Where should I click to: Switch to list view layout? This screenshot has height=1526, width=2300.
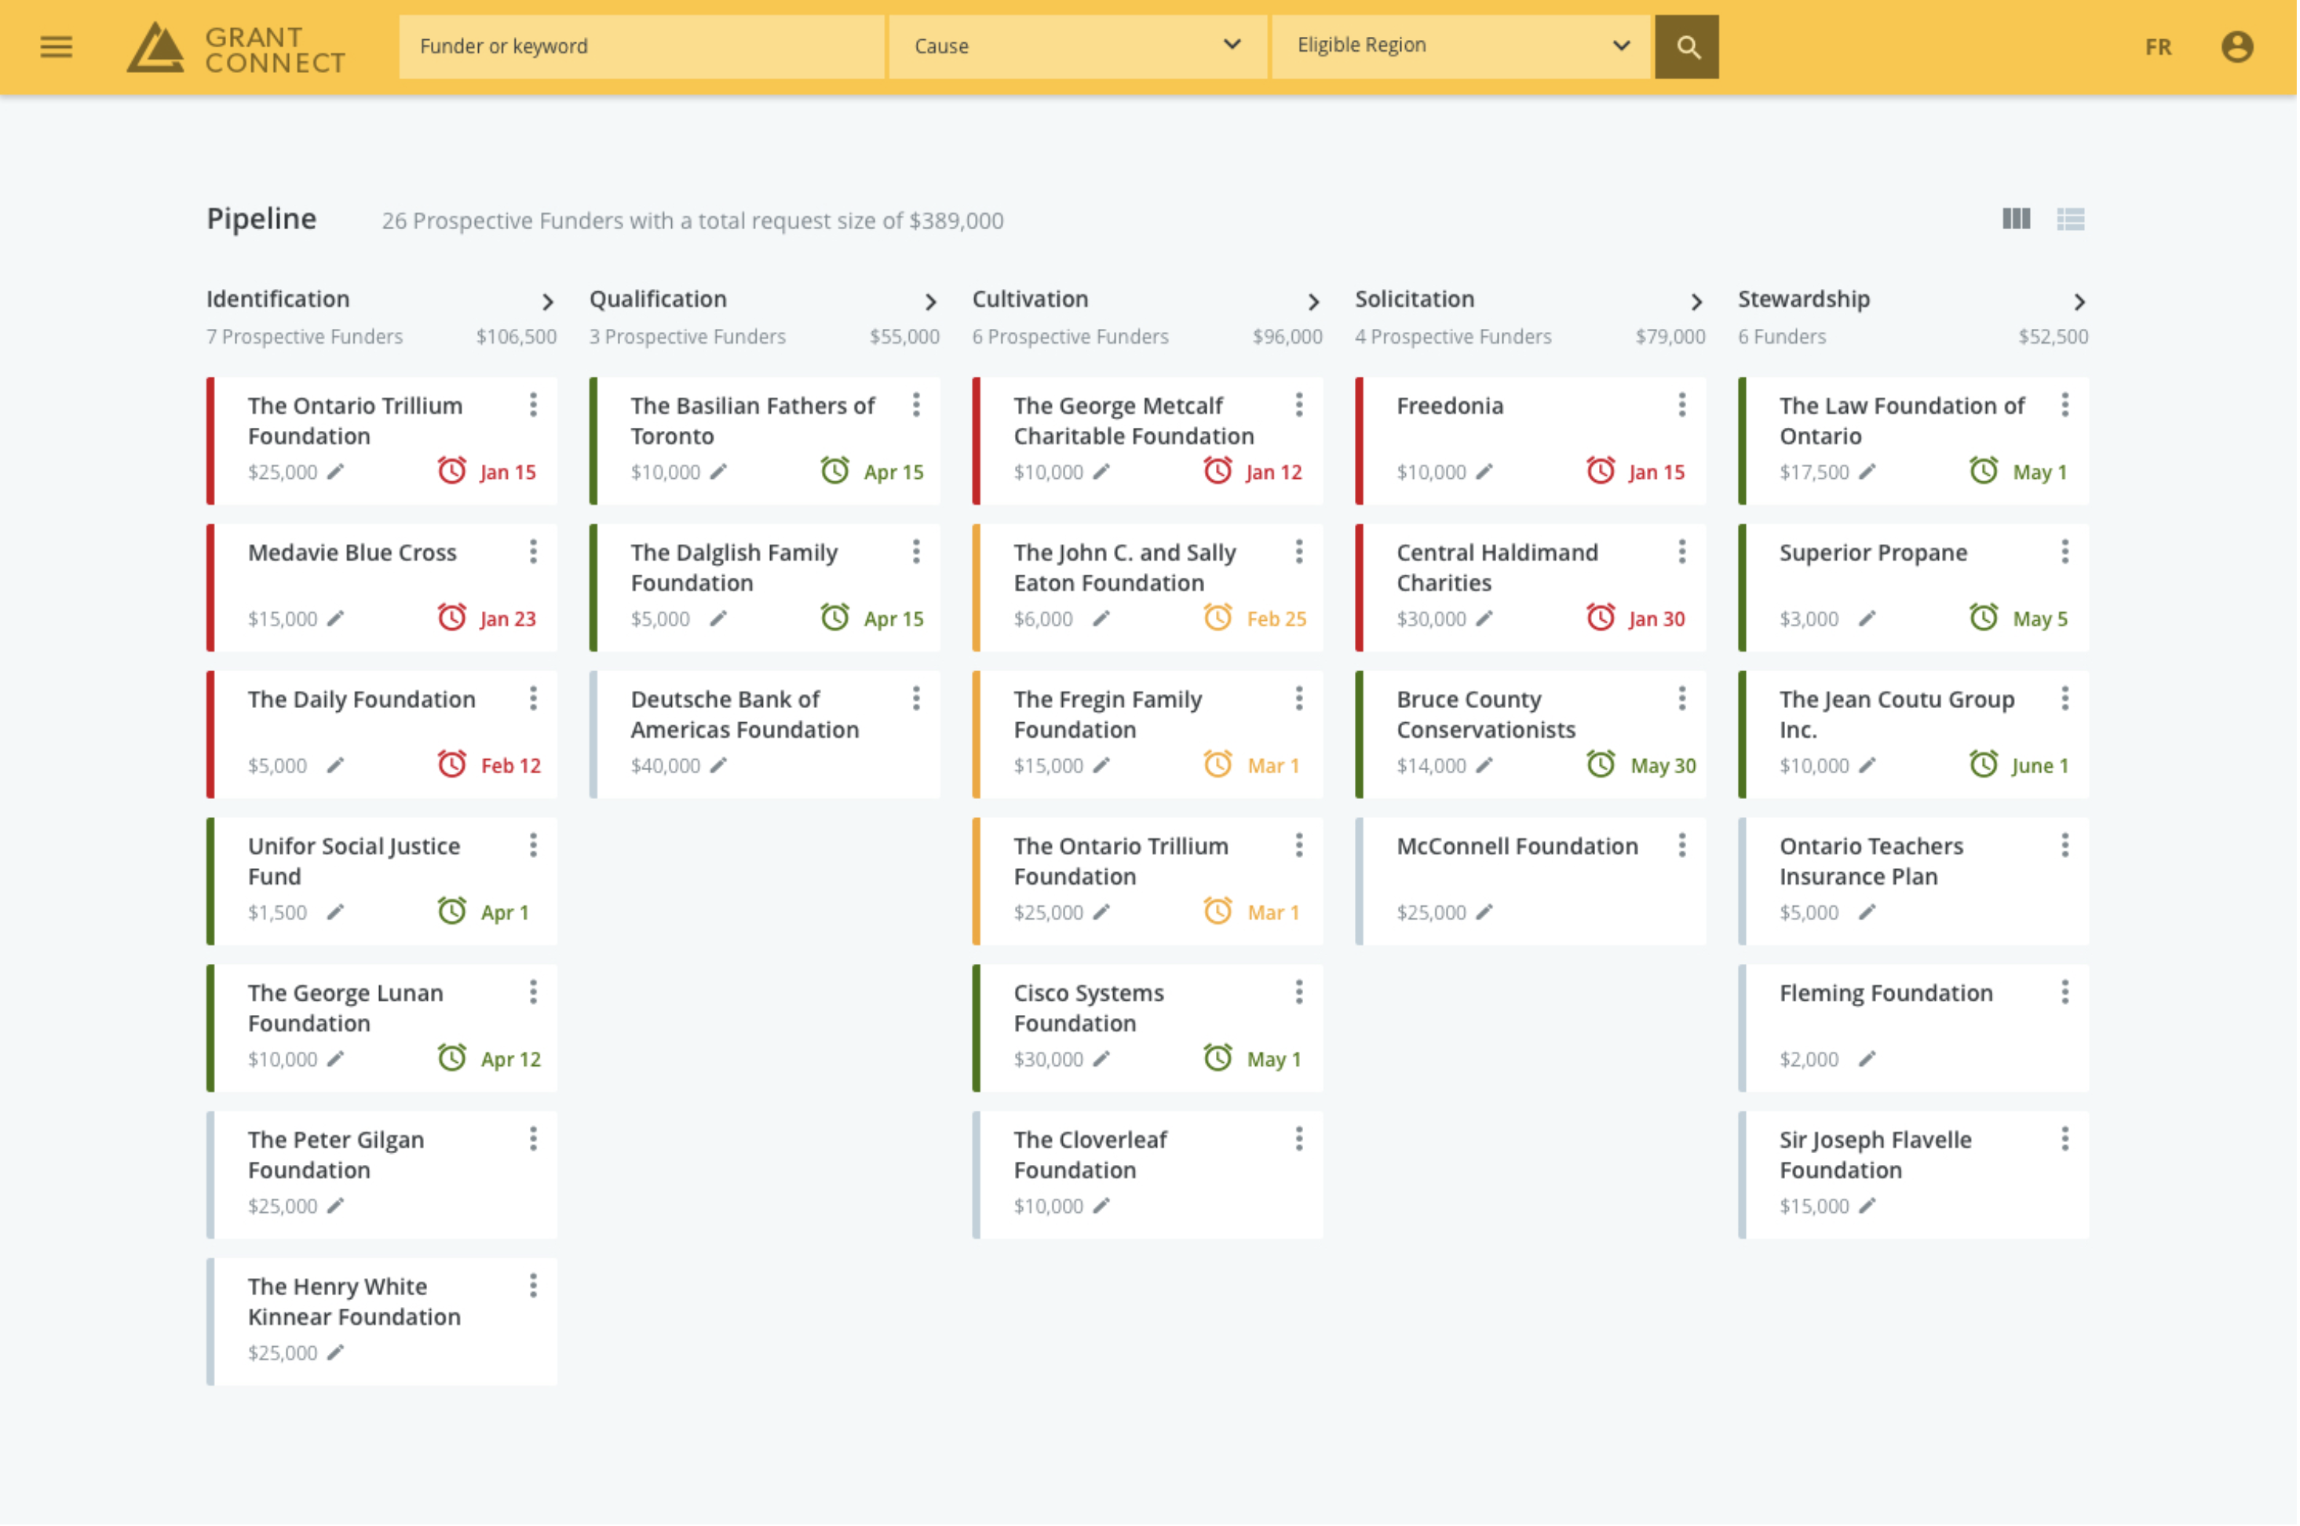click(2072, 219)
